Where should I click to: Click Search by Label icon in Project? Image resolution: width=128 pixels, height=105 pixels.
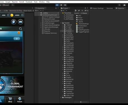pyautogui.click(x=79, y=11)
